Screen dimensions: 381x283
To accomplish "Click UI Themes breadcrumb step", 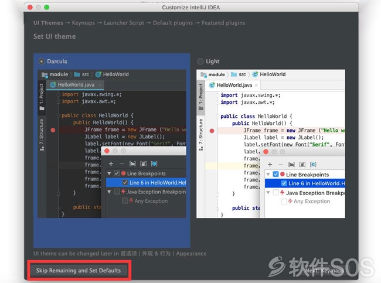I will [x=48, y=23].
